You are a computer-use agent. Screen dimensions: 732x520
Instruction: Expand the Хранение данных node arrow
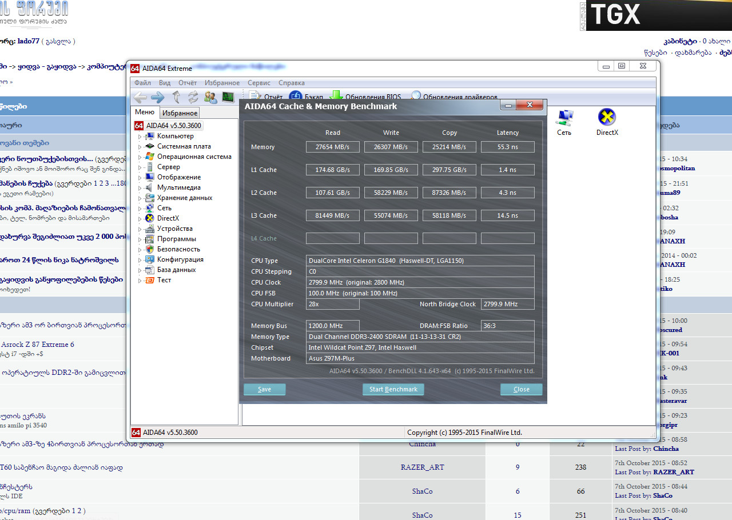(x=140, y=198)
